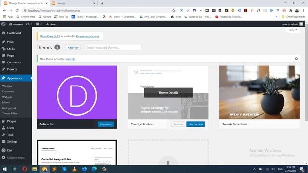Open the Chrome Help bookmark
Screen dimensions: 308x173
26,17
